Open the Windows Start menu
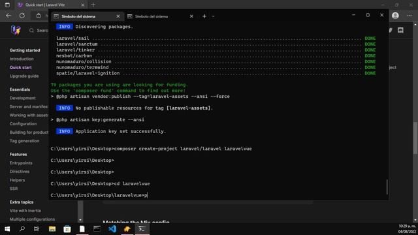The height and width of the screenshot is (235, 418). (7, 229)
